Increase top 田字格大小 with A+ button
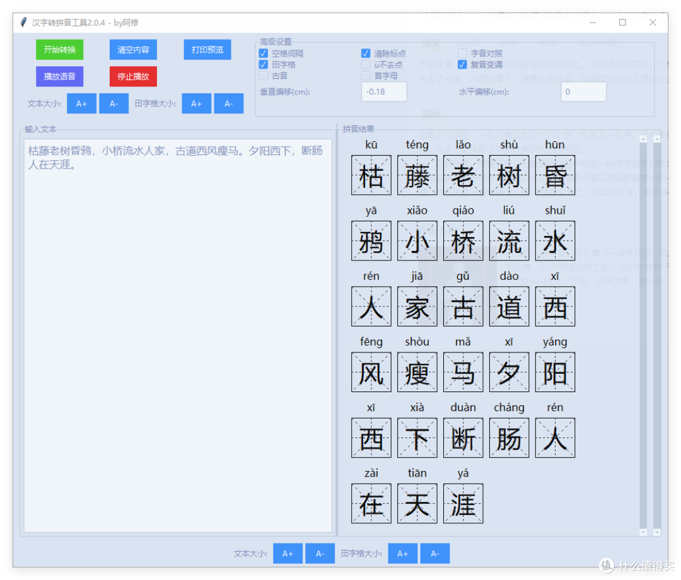 [x=196, y=104]
